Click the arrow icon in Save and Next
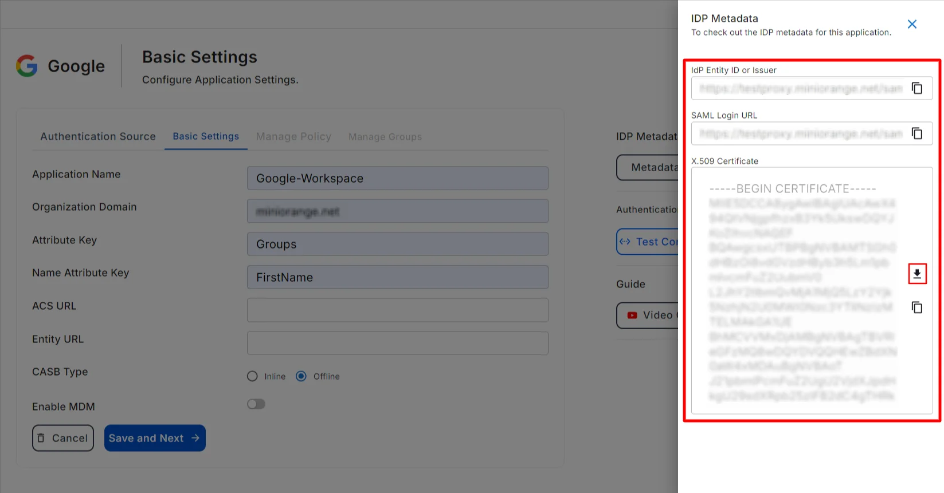Screen dimensions: 944x493 pyautogui.click(x=195, y=438)
